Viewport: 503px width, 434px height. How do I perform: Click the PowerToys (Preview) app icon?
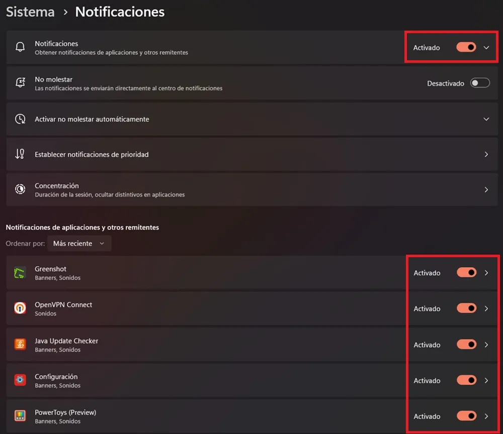[20, 416]
